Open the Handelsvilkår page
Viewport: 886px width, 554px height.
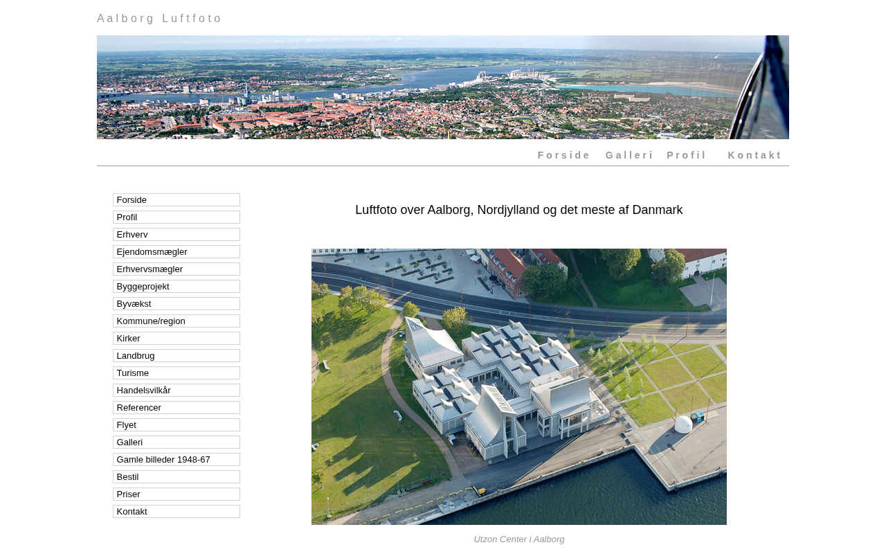click(x=177, y=391)
